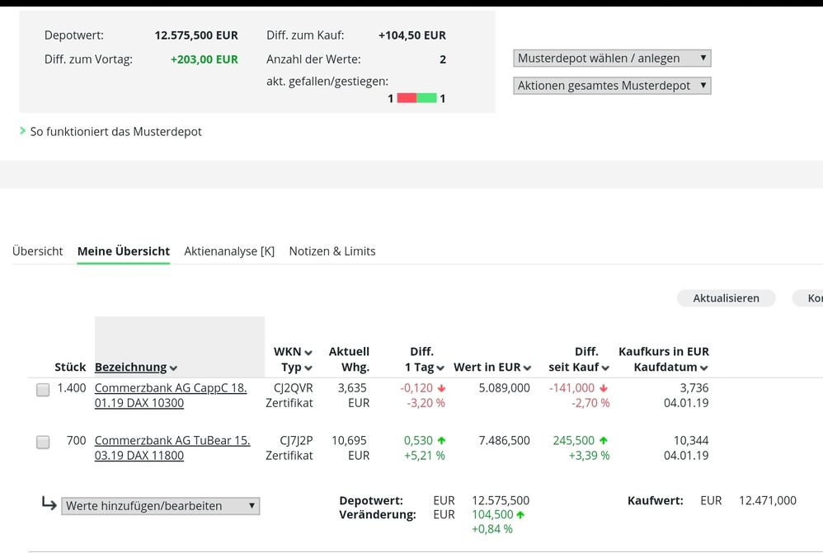Image resolution: width=823 pixels, height=553 pixels.
Task: Open the Musterdepot wählen / anlegen dropdown
Action: pyautogui.click(x=612, y=58)
